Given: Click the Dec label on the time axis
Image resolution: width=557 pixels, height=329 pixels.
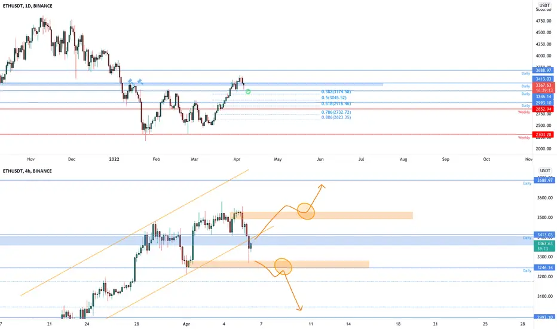Looking at the screenshot, I should click(72, 159).
